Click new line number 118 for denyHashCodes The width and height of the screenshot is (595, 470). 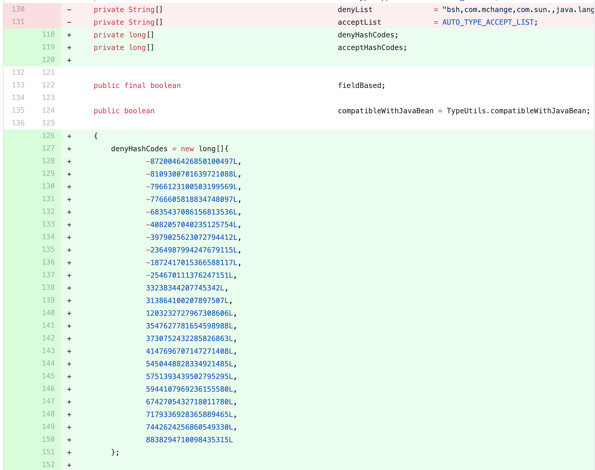pyautogui.click(x=48, y=35)
